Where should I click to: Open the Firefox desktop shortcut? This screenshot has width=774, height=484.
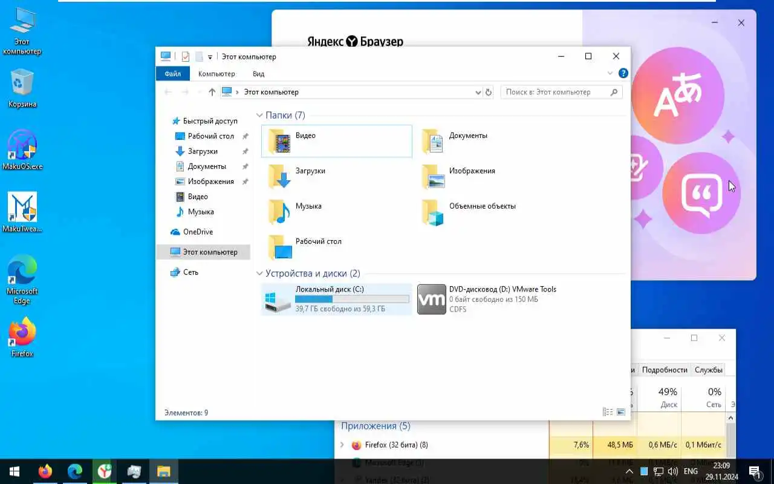[x=22, y=338]
